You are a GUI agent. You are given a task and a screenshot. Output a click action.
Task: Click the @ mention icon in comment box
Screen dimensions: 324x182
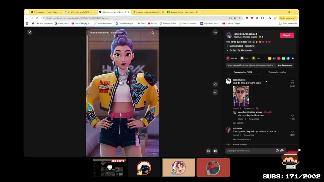click(x=277, y=151)
